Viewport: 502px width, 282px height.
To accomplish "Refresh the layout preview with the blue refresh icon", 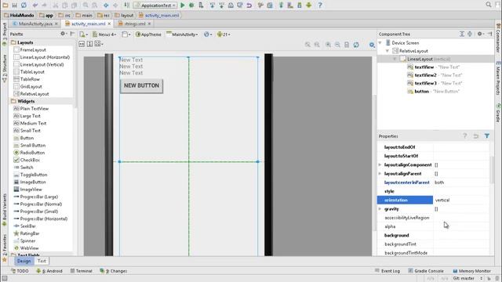I will click(356, 45).
